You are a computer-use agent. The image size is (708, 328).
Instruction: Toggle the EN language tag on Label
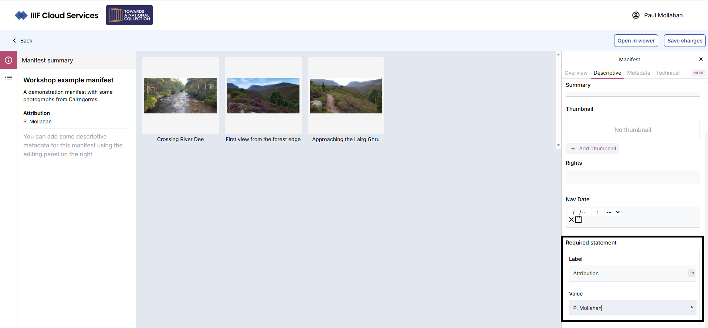click(x=691, y=273)
